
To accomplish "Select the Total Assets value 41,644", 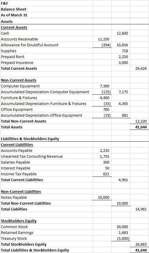I will [x=141, y=127].
